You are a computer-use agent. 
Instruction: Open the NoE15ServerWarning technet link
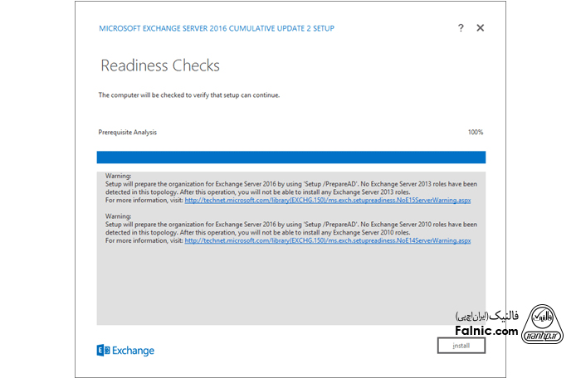[327, 200]
